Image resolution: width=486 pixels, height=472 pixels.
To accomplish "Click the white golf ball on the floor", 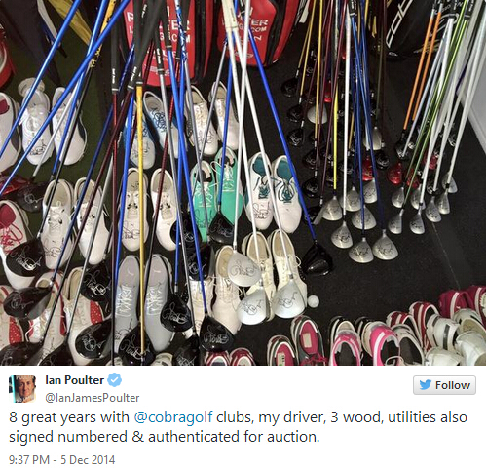I will click(314, 300).
